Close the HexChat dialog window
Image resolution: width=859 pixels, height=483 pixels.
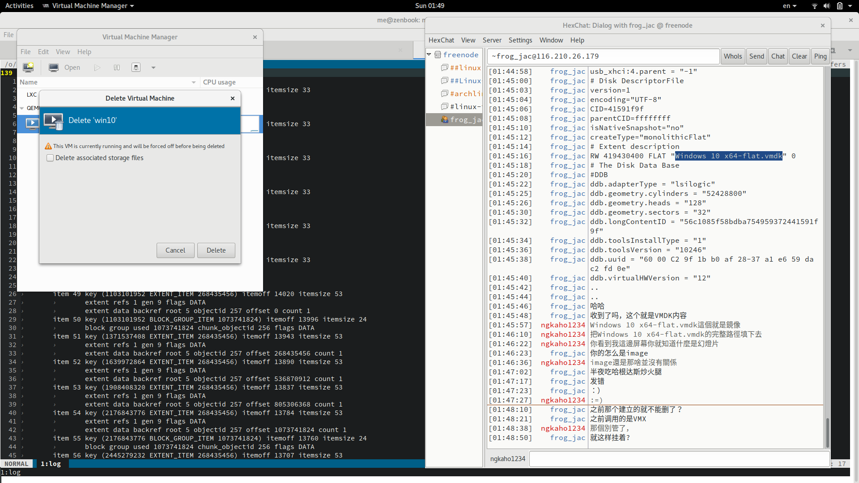pos(823,25)
